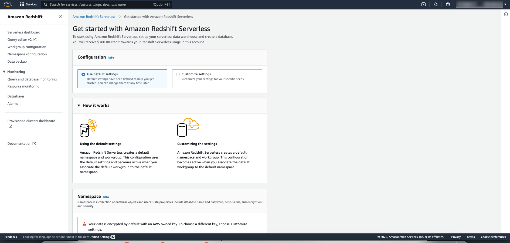Viewport: 510px width, 243px height.
Task: Click the Using the default settings heading
Action: [x=100, y=144]
